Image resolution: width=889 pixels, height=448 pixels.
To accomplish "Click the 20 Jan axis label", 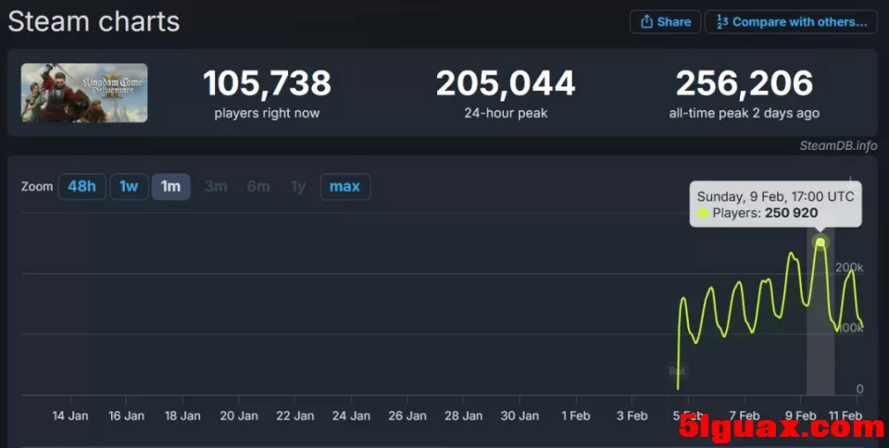I will 239,416.
